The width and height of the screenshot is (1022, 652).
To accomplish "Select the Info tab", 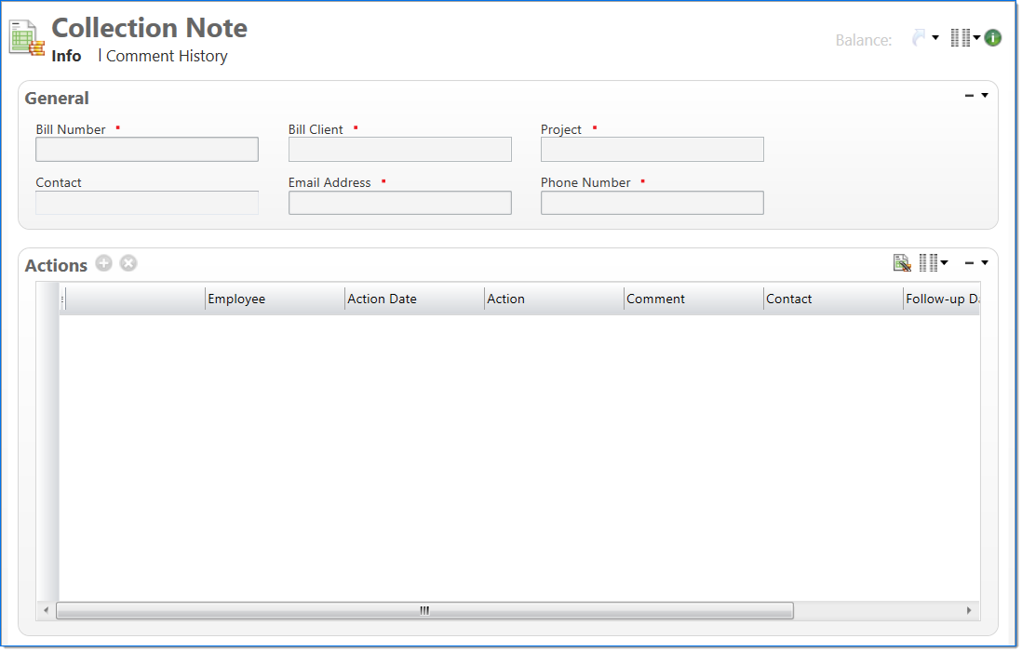I will [66, 56].
